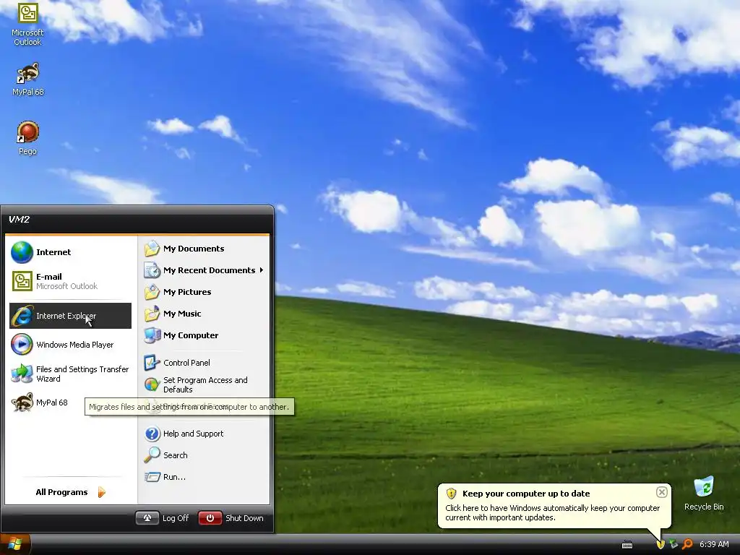Open E-mail Microsoft Outlook in Start menu
The image size is (740, 555).
click(70, 281)
